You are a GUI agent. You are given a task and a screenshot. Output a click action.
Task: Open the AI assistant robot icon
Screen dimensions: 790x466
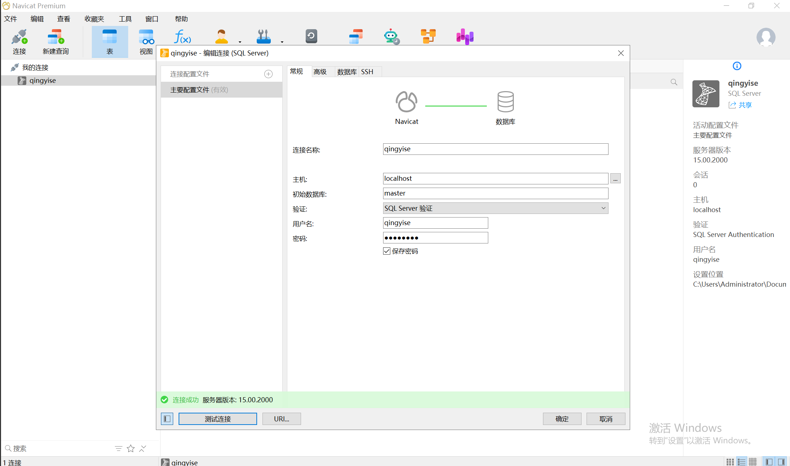[x=391, y=37]
